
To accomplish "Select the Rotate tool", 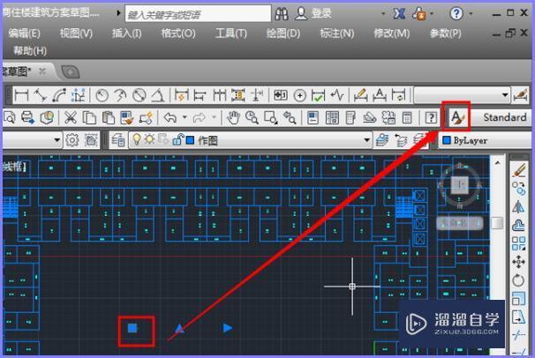I will click(518, 280).
